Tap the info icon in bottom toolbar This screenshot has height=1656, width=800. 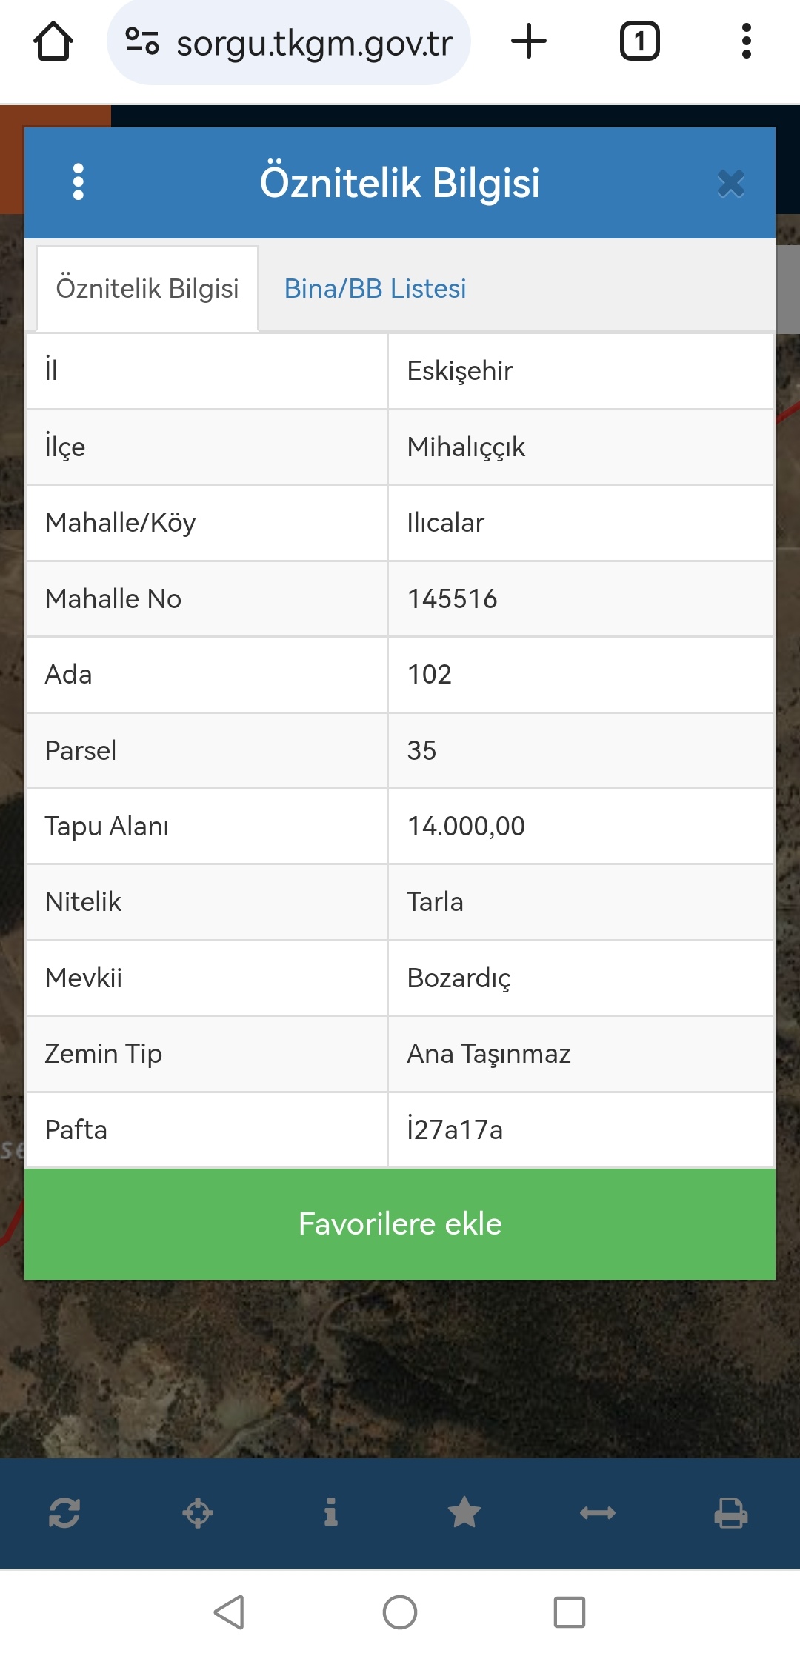click(331, 1513)
